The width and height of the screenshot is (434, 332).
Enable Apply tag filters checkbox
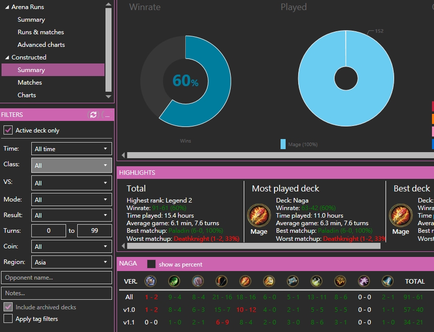(x=8, y=318)
